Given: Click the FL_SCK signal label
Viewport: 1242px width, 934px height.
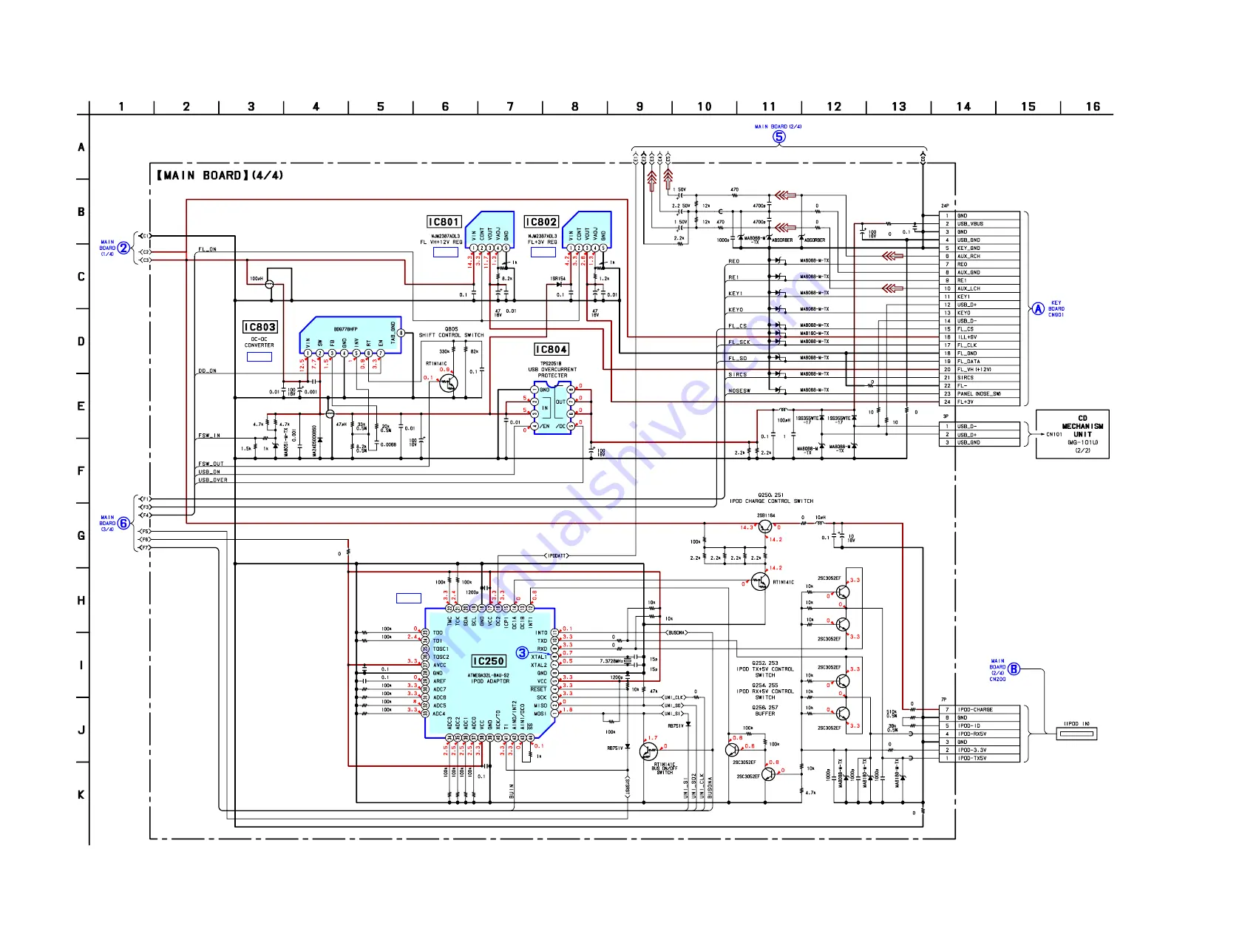Looking at the screenshot, I should (x=739, y=342).
